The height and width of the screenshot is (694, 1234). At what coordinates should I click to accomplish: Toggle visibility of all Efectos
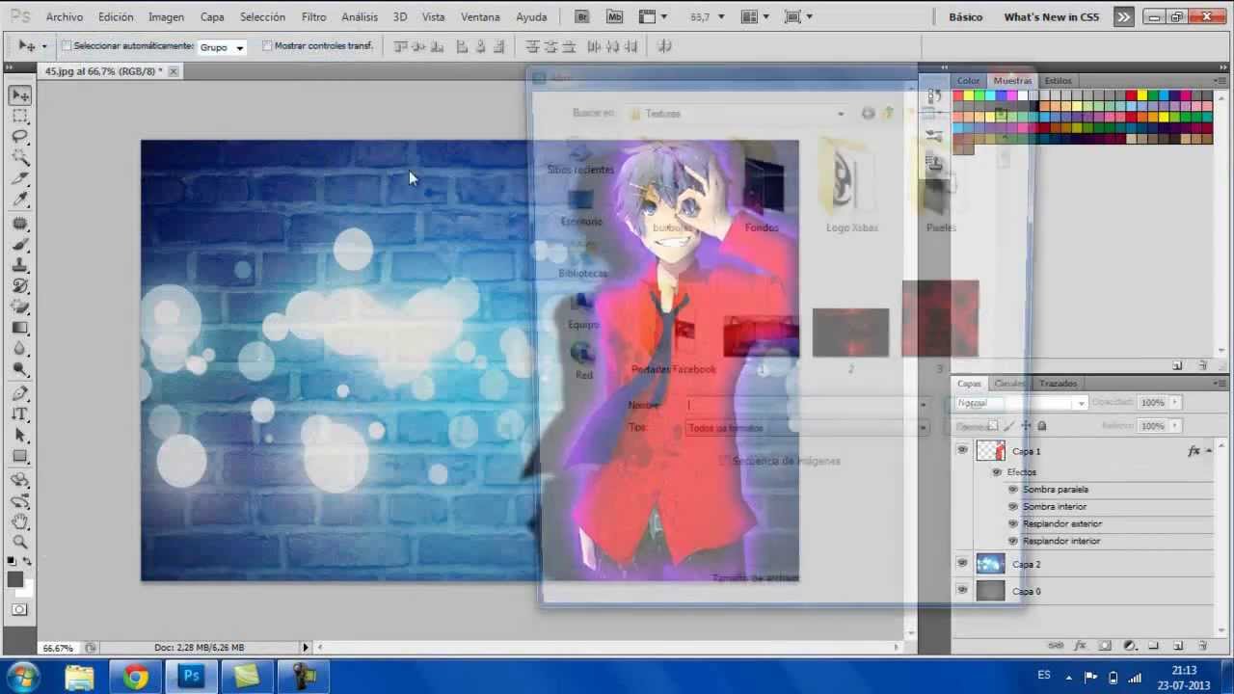click(997, 472)
